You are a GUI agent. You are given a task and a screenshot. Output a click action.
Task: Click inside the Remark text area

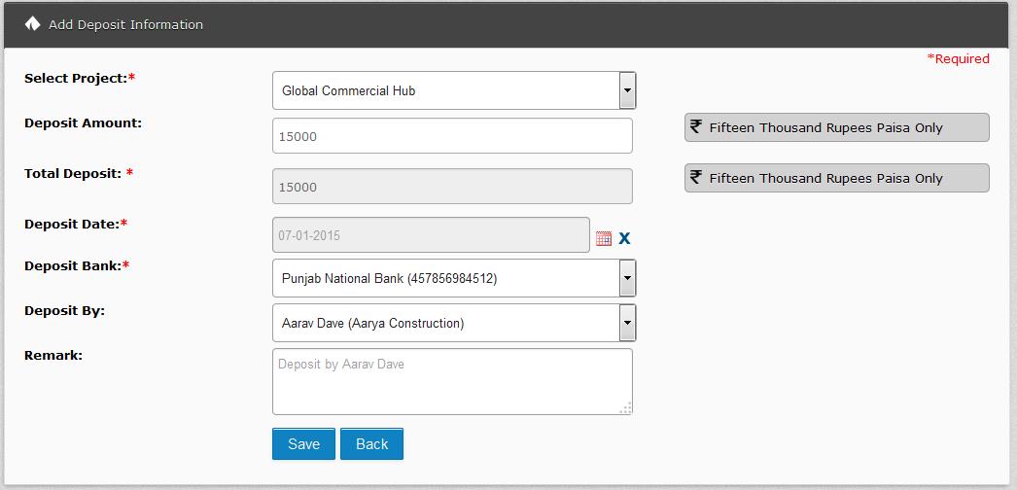(x=452, y=382)
